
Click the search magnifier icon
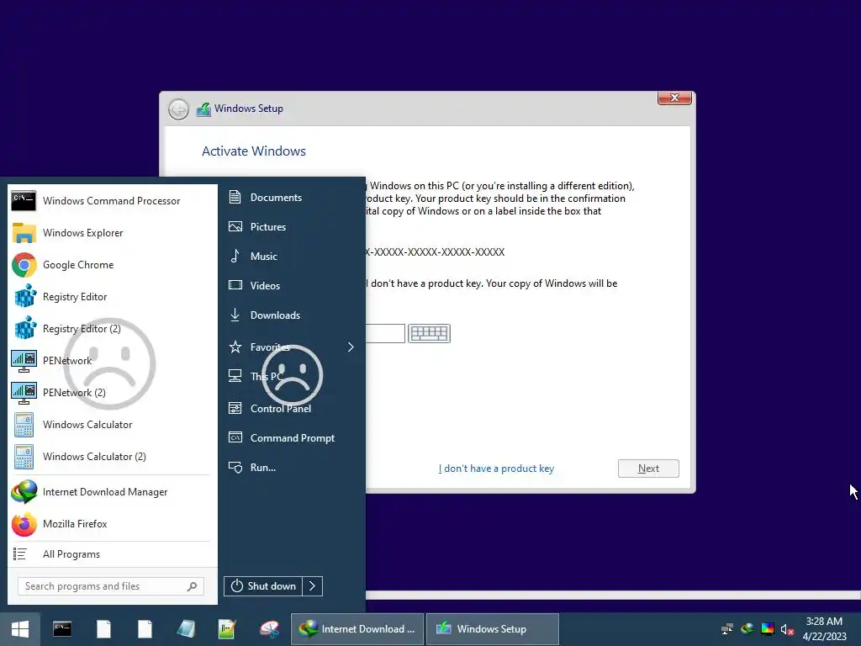click(x=192, y=586)
